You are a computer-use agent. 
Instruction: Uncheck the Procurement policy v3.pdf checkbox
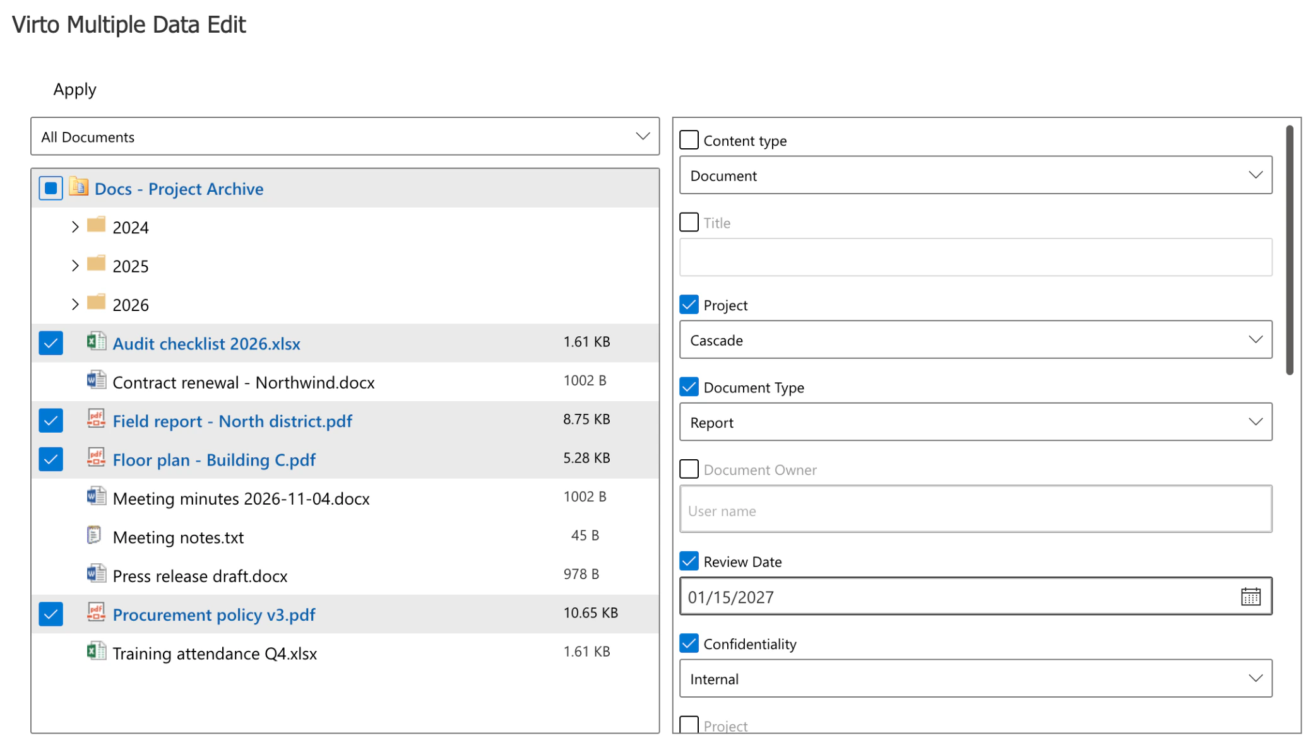(x=51, y=614)
